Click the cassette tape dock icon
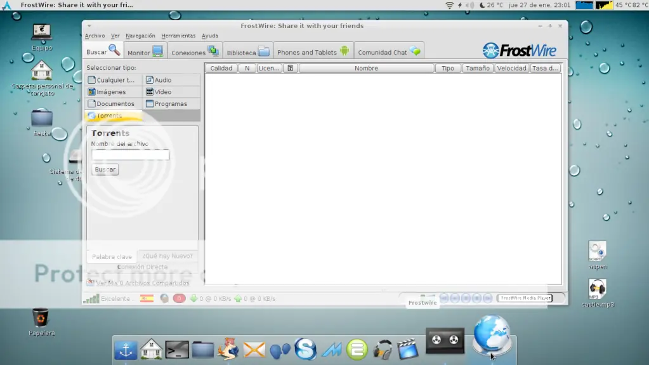This screenshot has width=649, height=365. (445, 340)
